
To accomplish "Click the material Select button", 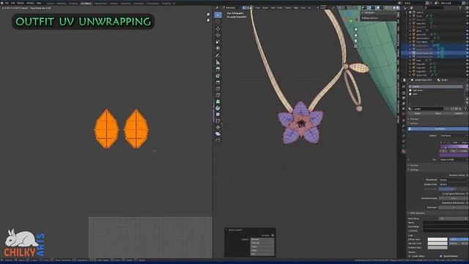I will tap(438, 114).
